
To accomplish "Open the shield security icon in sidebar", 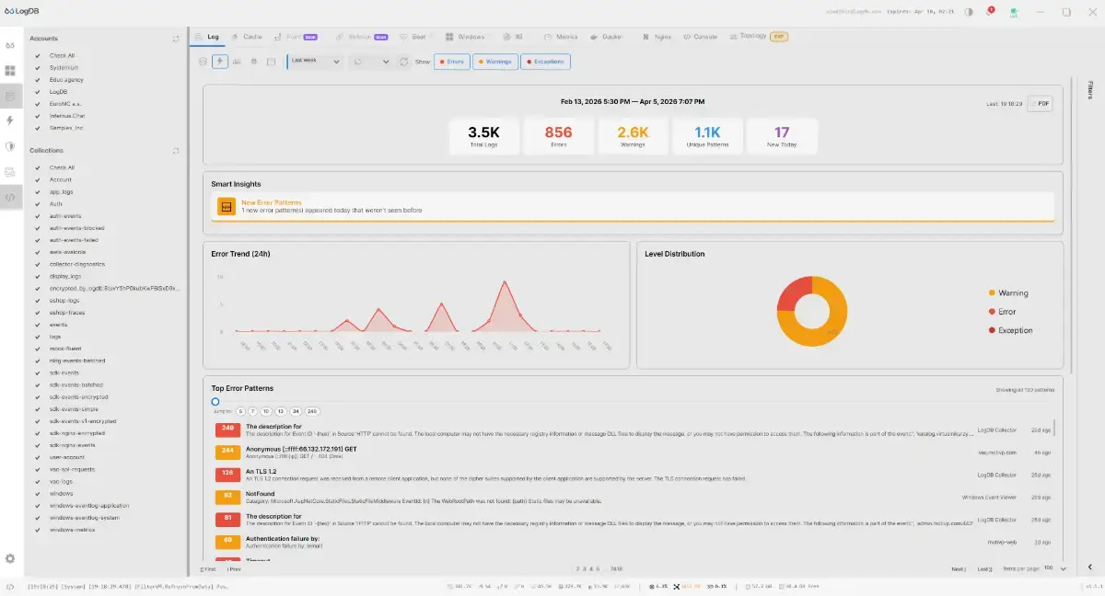I will pyautogui.click(x=10, y=146).
